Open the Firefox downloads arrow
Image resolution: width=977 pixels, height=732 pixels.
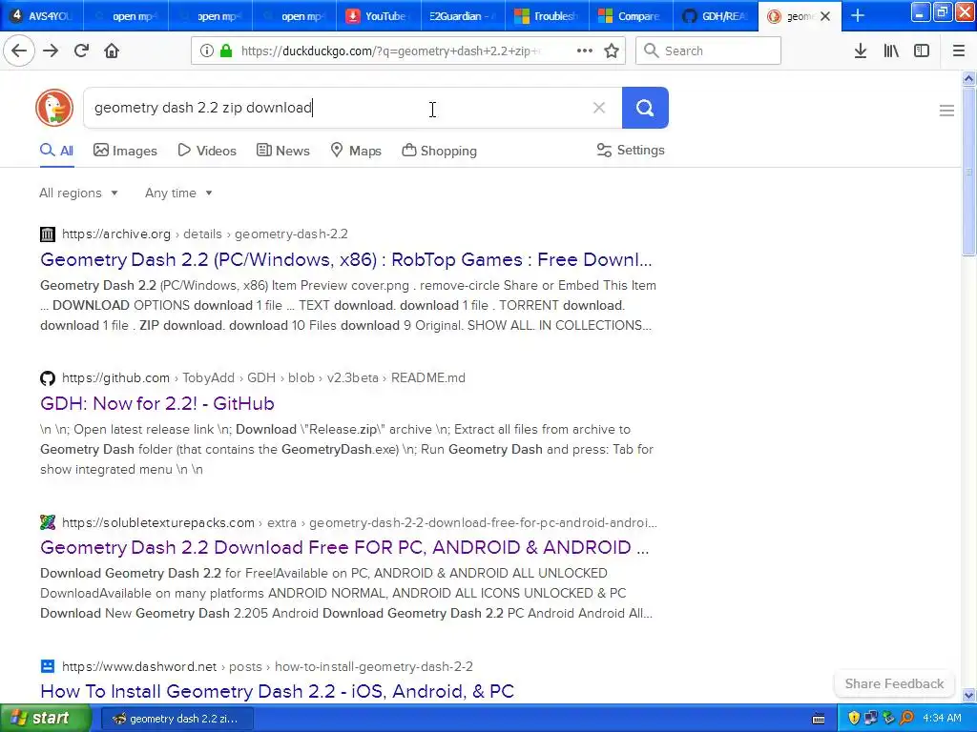point(860,51)
